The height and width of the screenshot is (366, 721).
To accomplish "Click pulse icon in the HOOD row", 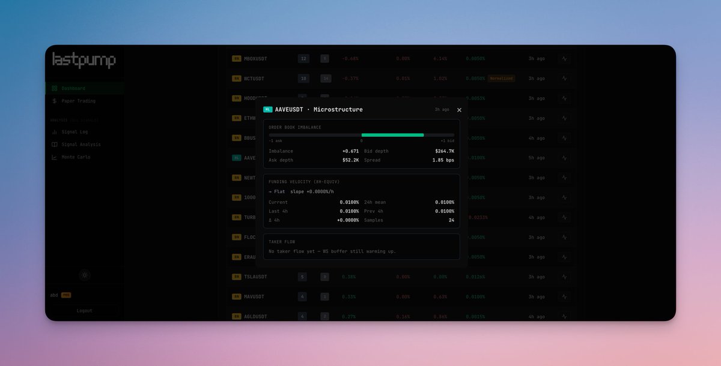I will coord(564,98).
